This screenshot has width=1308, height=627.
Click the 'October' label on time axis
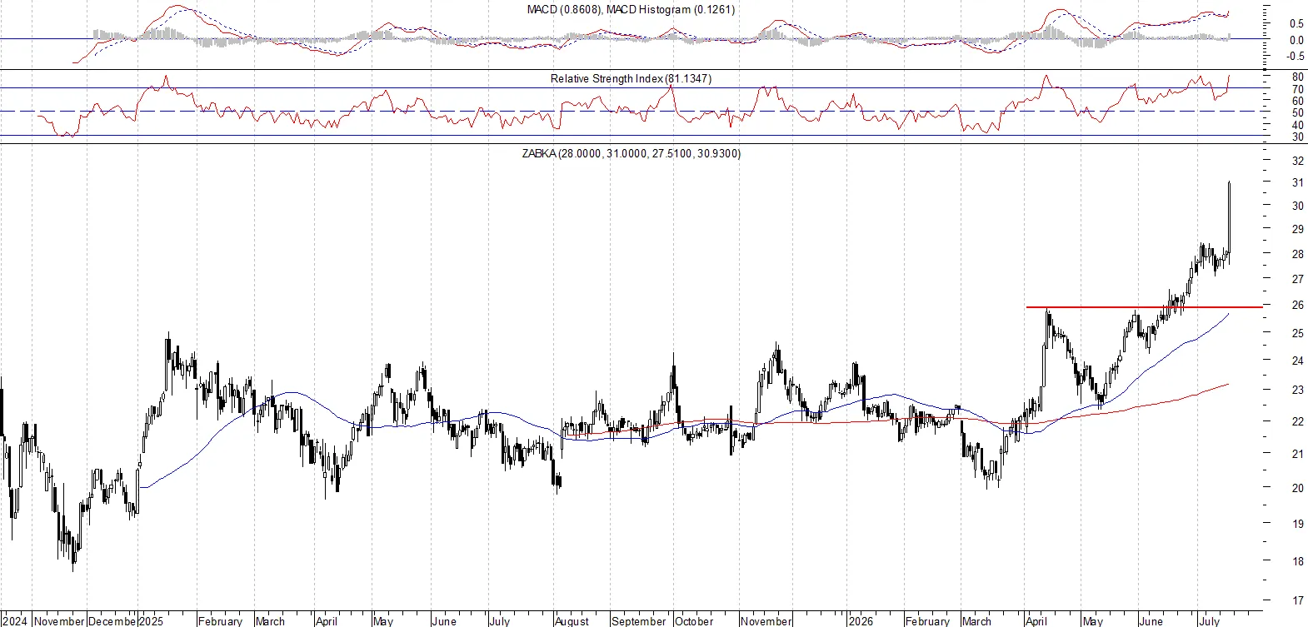pyautogui.click(x=694, y=621)
